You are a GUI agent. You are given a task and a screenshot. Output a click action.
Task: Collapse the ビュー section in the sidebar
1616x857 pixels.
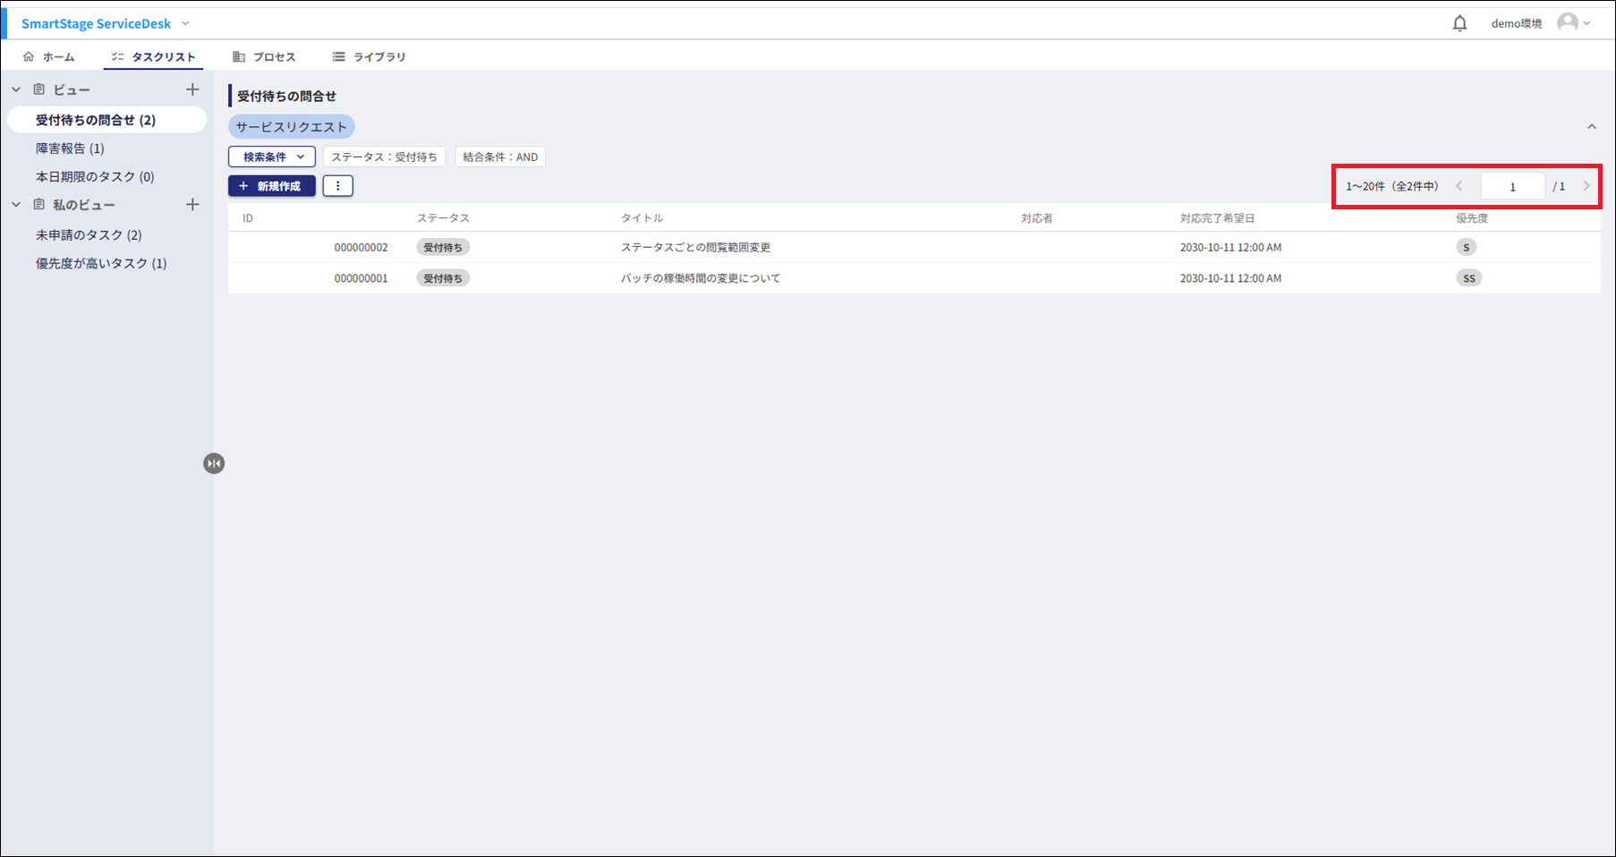(x=16, y=89)
